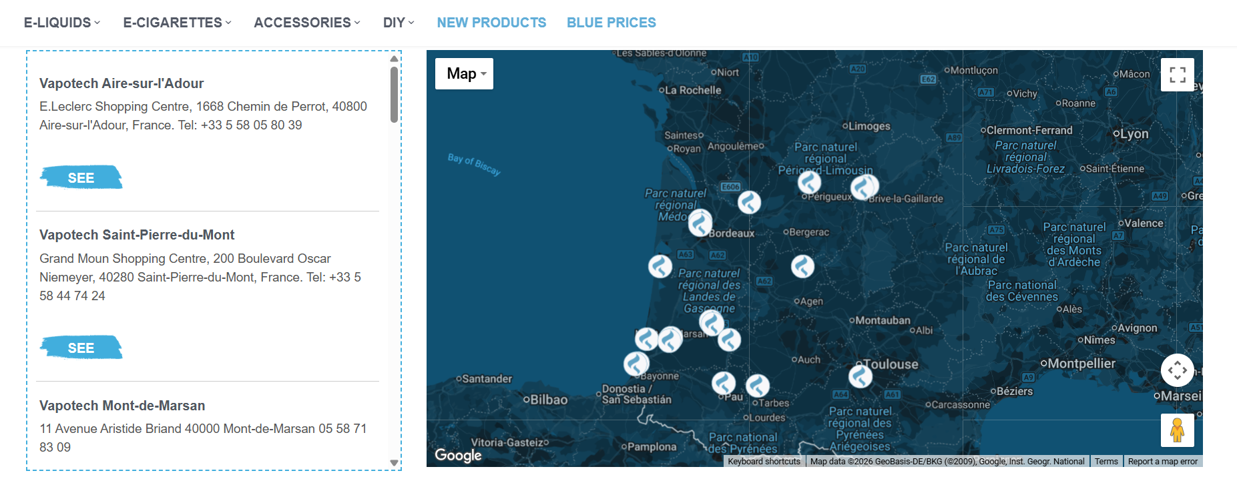Screen dimensions: 1237x483
Task: Click the Carcassonne city label
Action: [x=961, y=405]
